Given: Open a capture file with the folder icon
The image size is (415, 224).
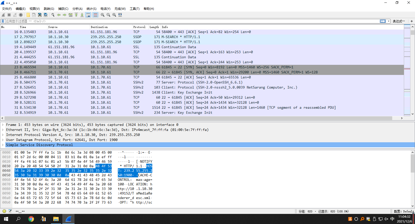Looking at the screenshot, I should click(28, 15).
